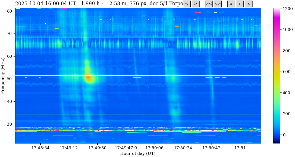Click the bright burst peak near 51 MHz
The width and height of the screenshot is (295, 157).
[x=89, y=77]
